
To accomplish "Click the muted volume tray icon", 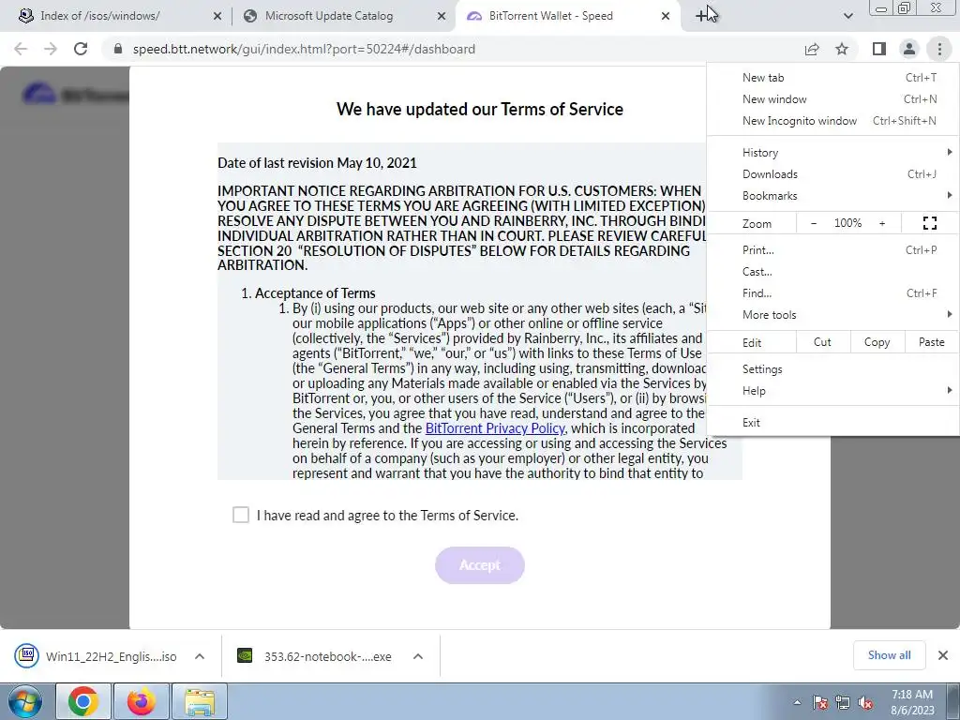I will pos(865,702).
